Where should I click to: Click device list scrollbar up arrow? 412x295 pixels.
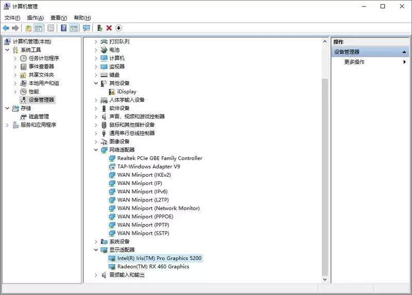(x=325, y=42)
